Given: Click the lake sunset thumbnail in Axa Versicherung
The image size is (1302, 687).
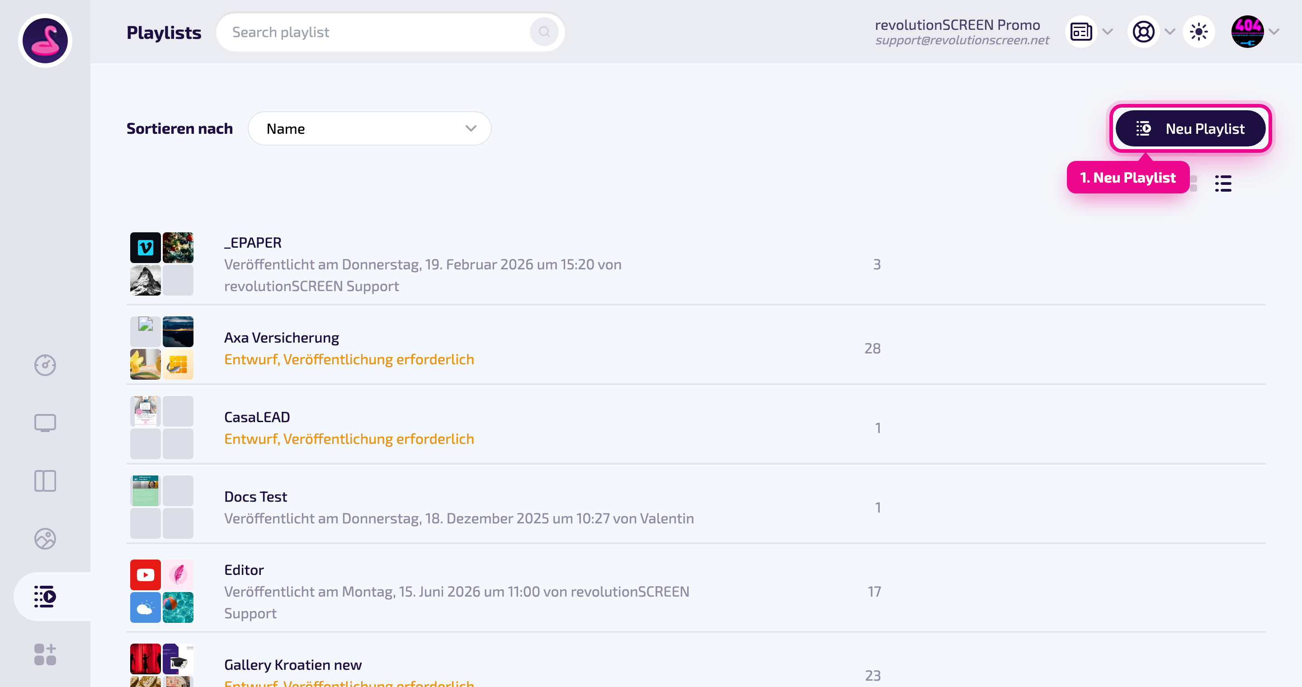Looking at the screenshot, I should pos(178,332).
